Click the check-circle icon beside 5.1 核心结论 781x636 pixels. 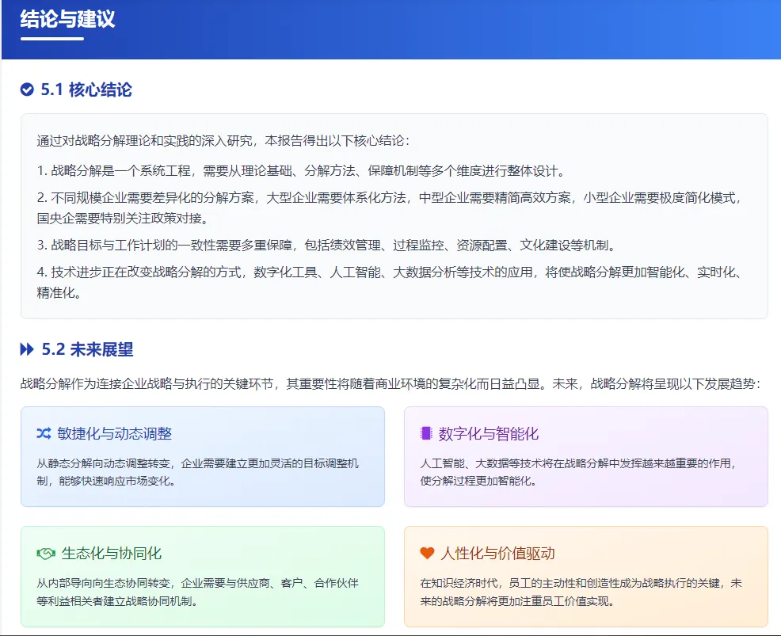click(27, 89)
